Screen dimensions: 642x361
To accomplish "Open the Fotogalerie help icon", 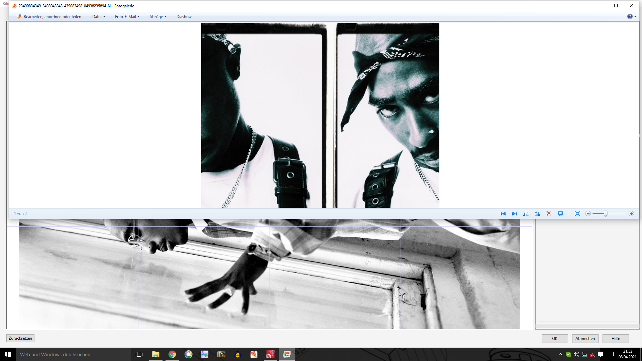I will (x=630, y=16).
